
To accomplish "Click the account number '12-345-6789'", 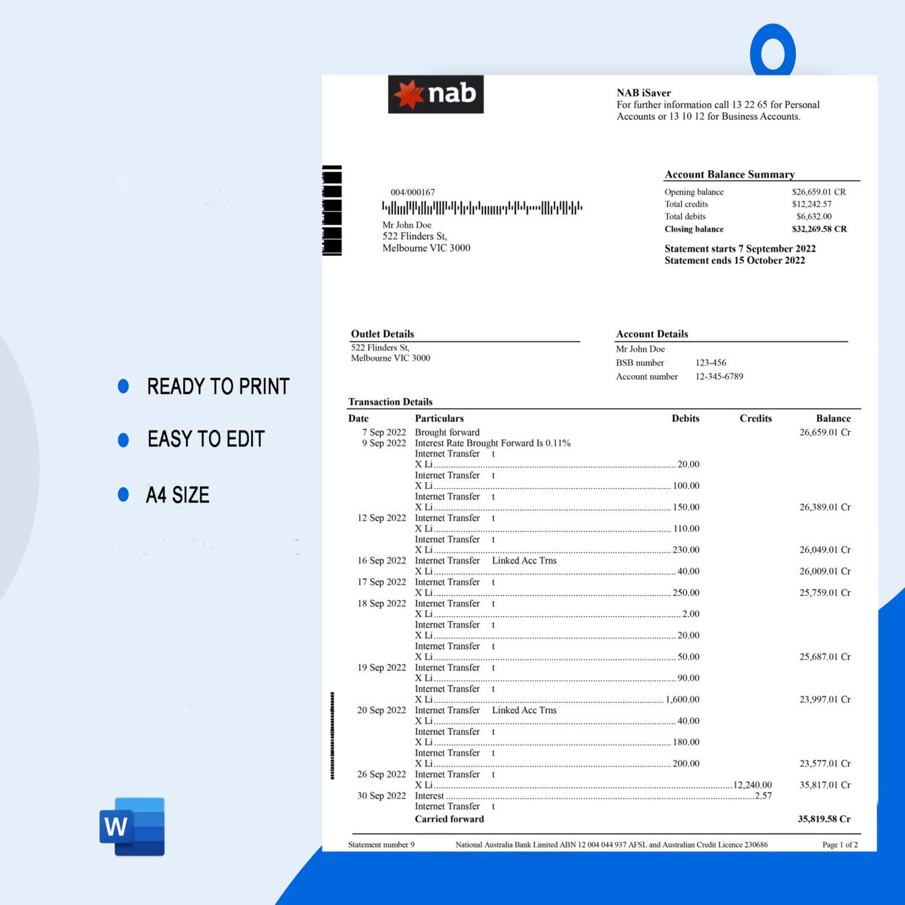I will point(719,376).
